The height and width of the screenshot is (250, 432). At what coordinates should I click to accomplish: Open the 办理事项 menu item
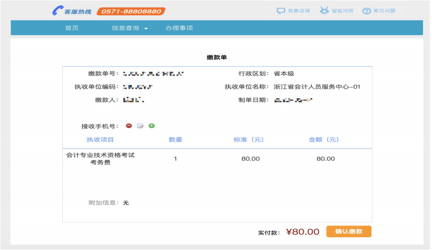point(179,28)
